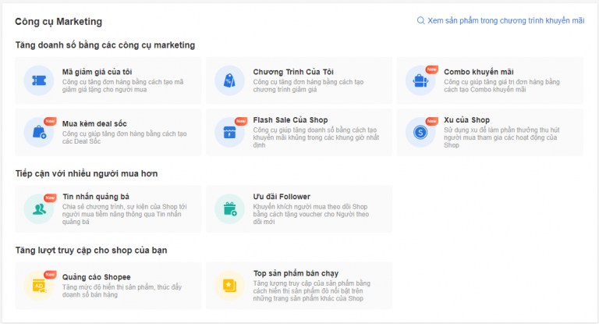This screenshot has width=599, height=324.
Task: Click description 'tạo chương trình giảm giá'
Action: 308,86
